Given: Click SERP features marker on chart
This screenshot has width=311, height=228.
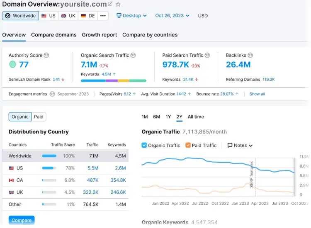Looking at the screenshot, I should 252,175.
